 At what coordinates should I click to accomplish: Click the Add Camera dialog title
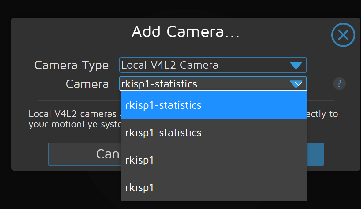click(x=186, y=31)
